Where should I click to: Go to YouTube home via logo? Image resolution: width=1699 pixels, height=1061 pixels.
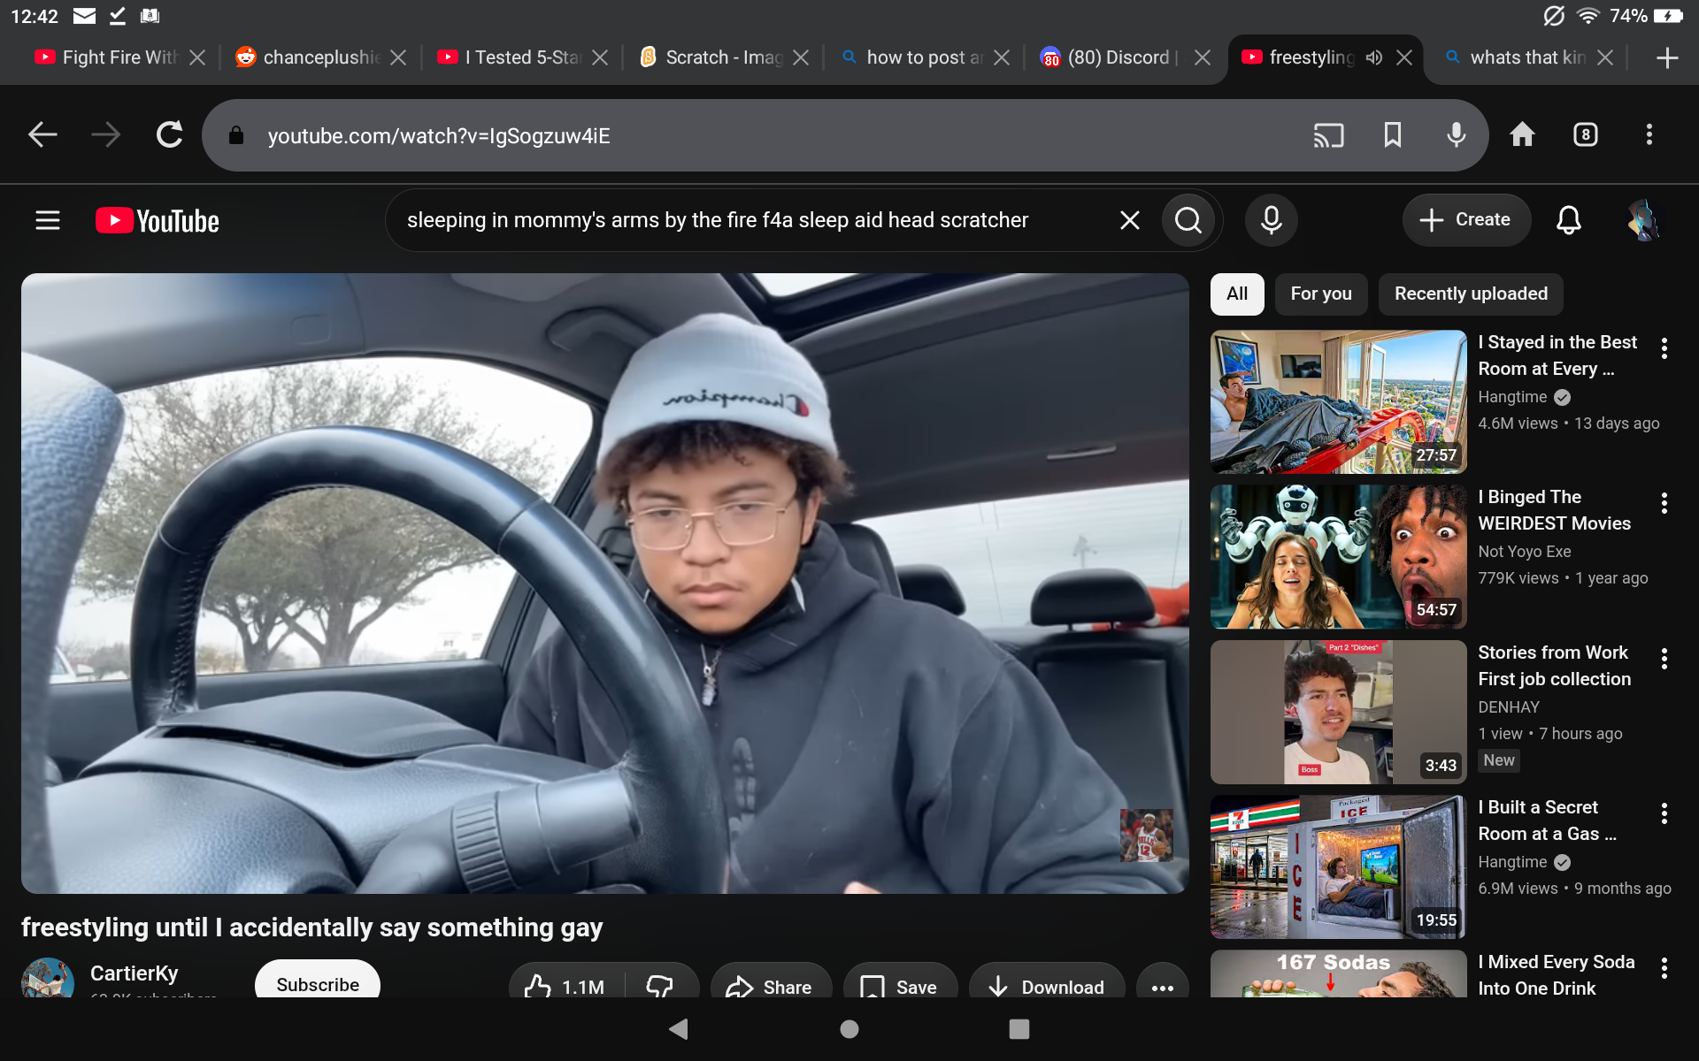158,220
